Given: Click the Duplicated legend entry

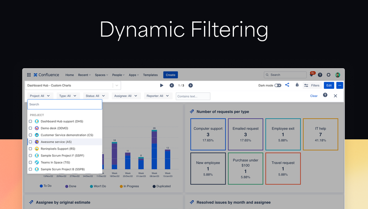Looking at the screenshot, I should click(x=161, y=186).
